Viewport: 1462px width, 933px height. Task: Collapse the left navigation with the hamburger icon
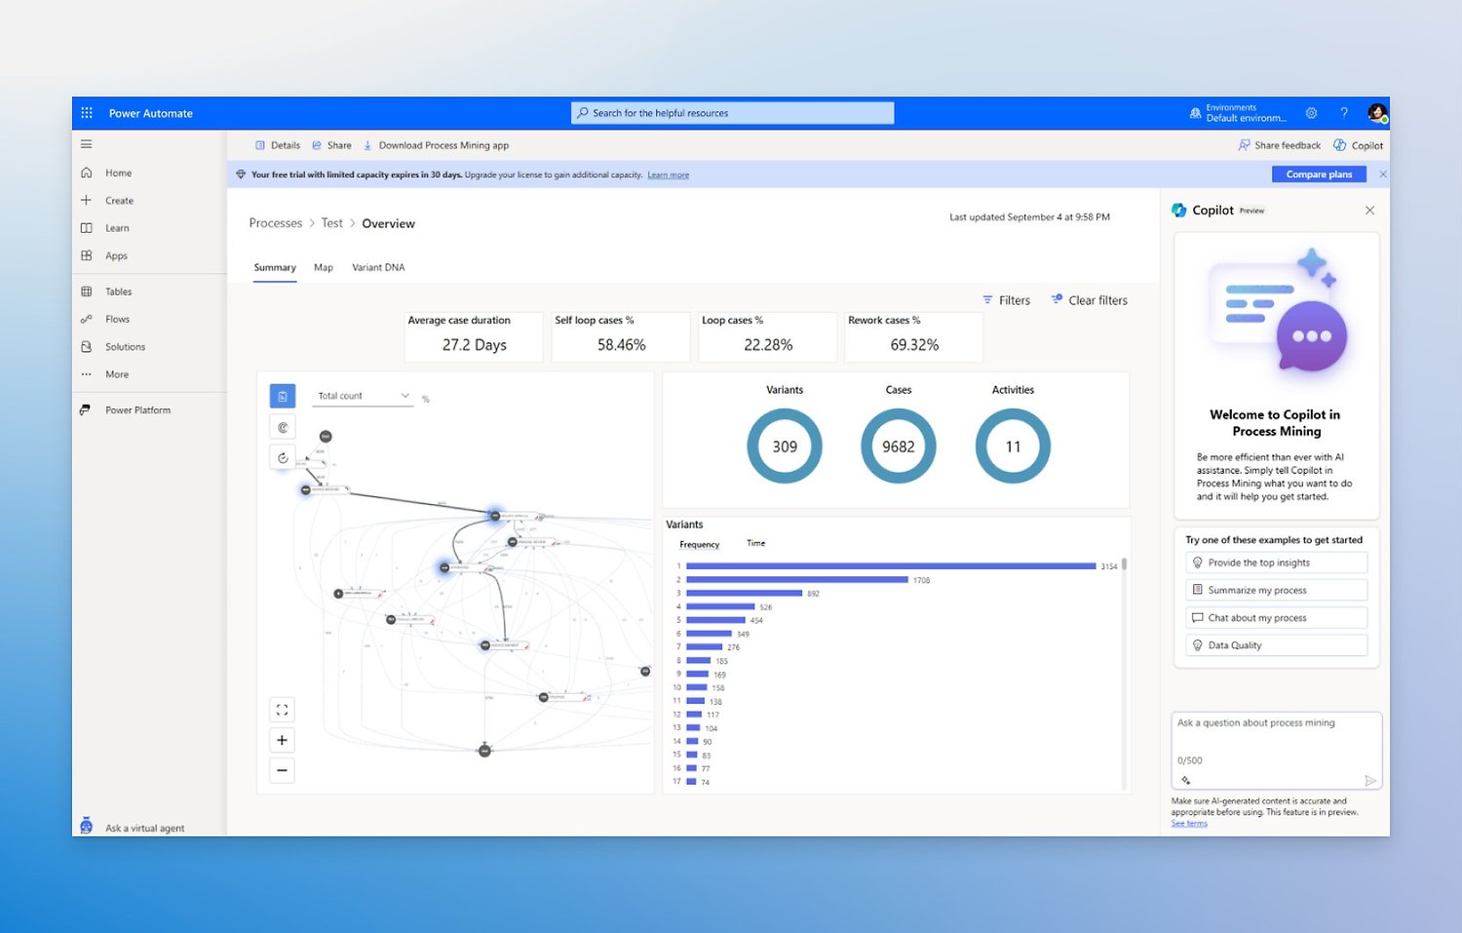[86, 143]
